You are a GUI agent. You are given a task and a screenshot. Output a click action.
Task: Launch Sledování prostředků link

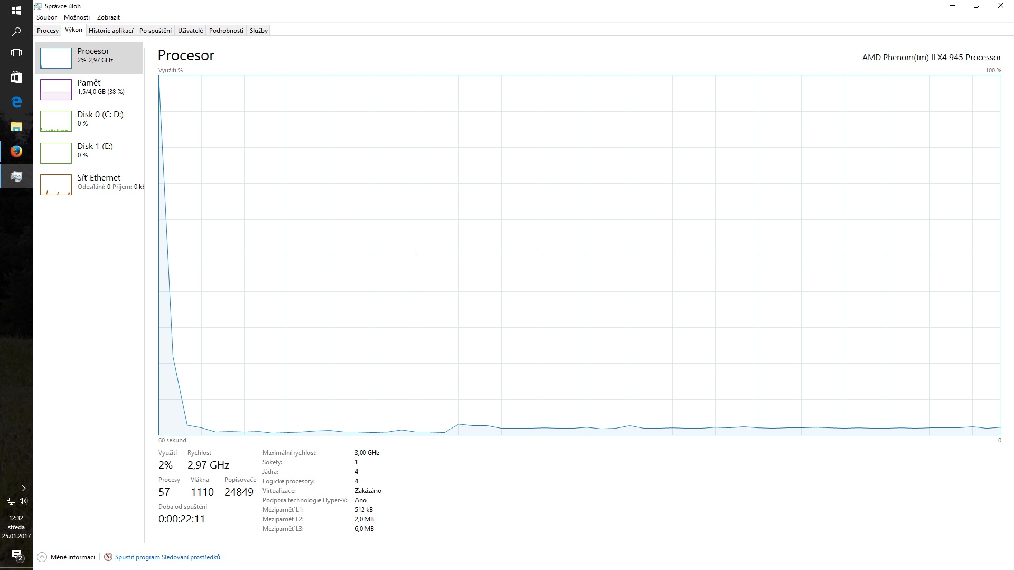coord(167,557)
